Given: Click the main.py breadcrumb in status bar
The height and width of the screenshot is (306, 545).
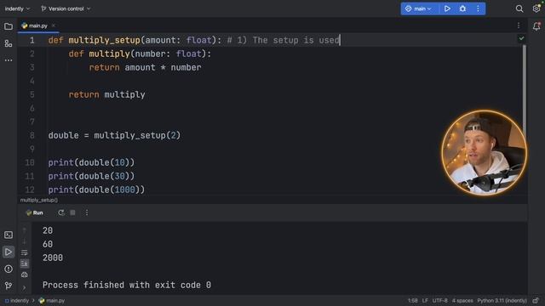Looking at the screenshot, I should tap(52, 301).
